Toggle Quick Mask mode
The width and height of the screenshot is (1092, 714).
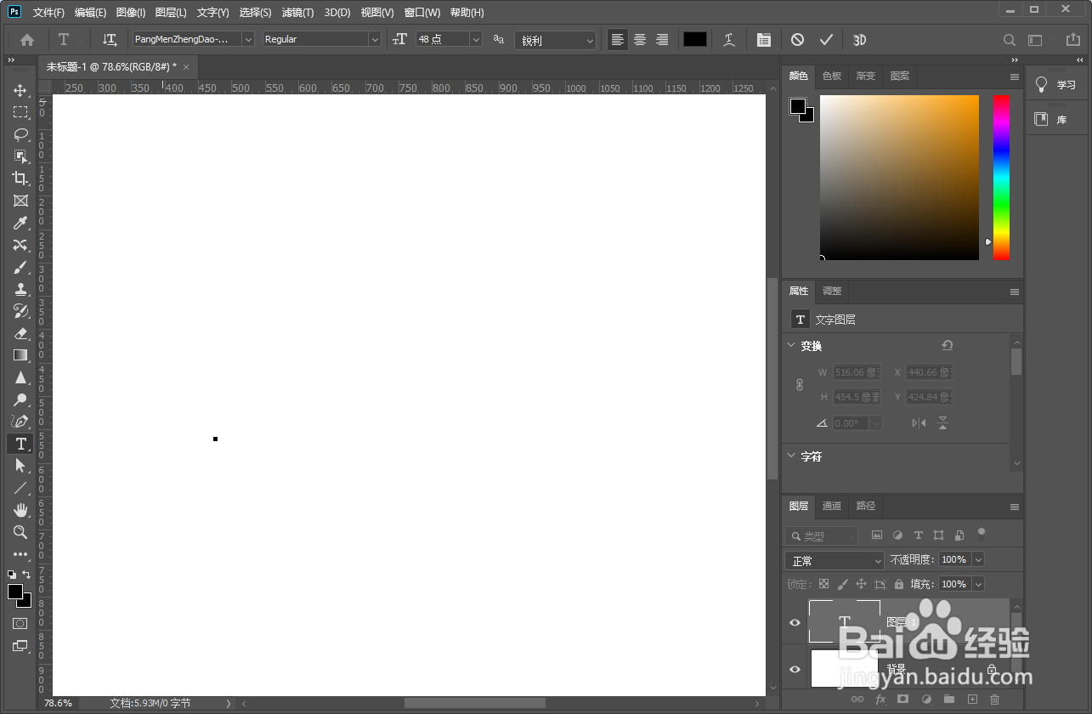point(20,623)
